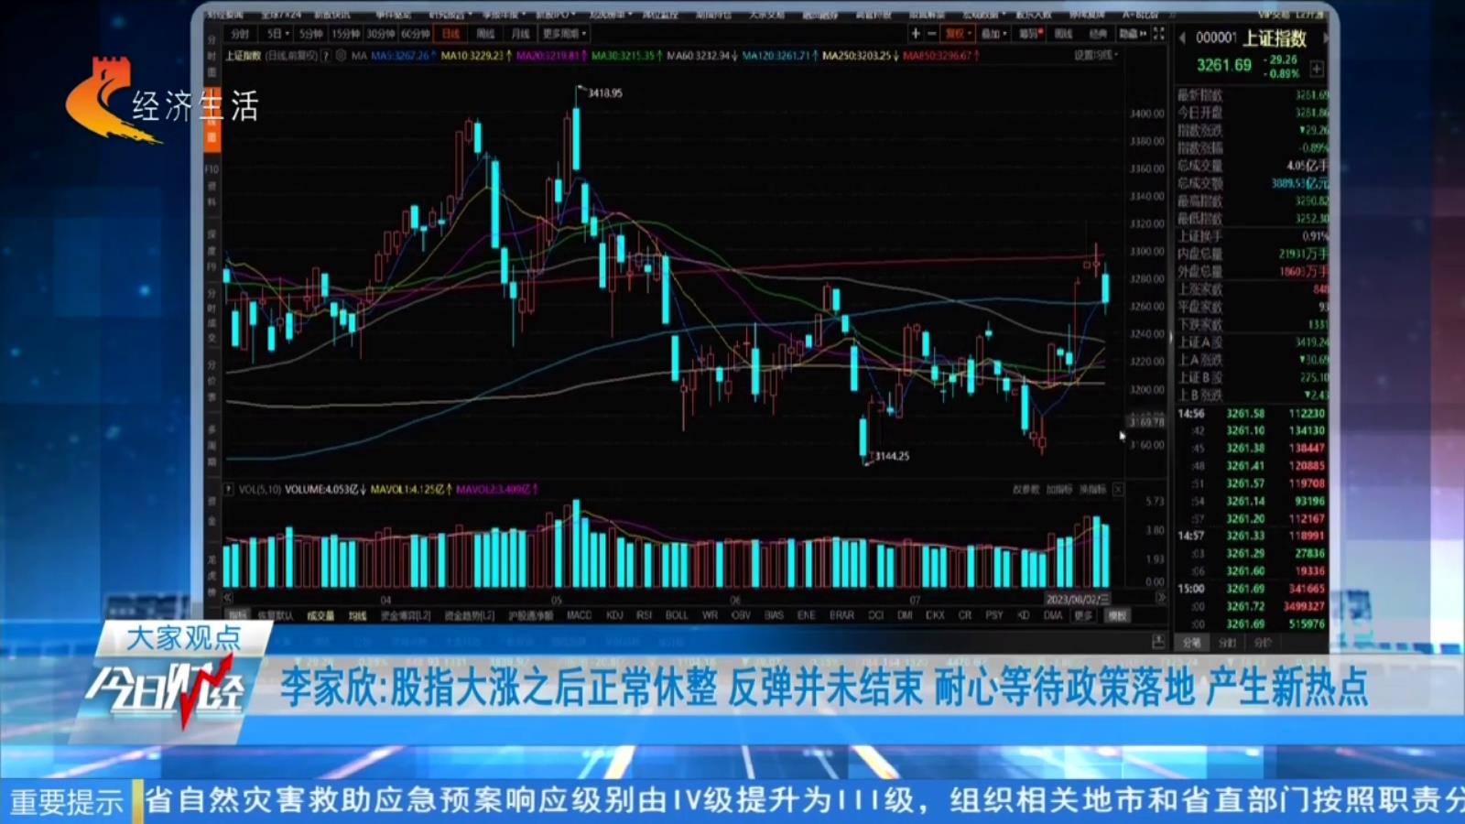
Task: Click the fullscreen expand icon
Action: click(x=1158, y=34)
